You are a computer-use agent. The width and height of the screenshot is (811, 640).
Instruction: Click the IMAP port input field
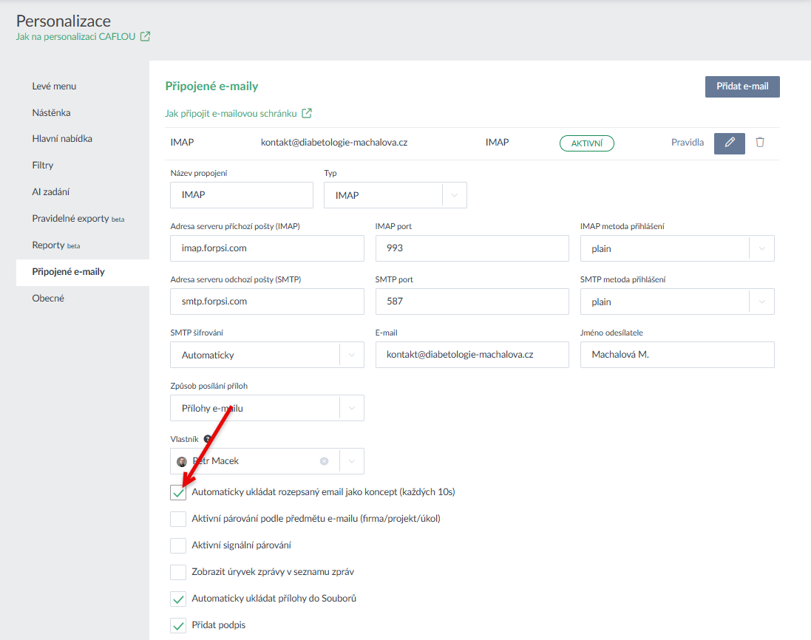(472, 249)
